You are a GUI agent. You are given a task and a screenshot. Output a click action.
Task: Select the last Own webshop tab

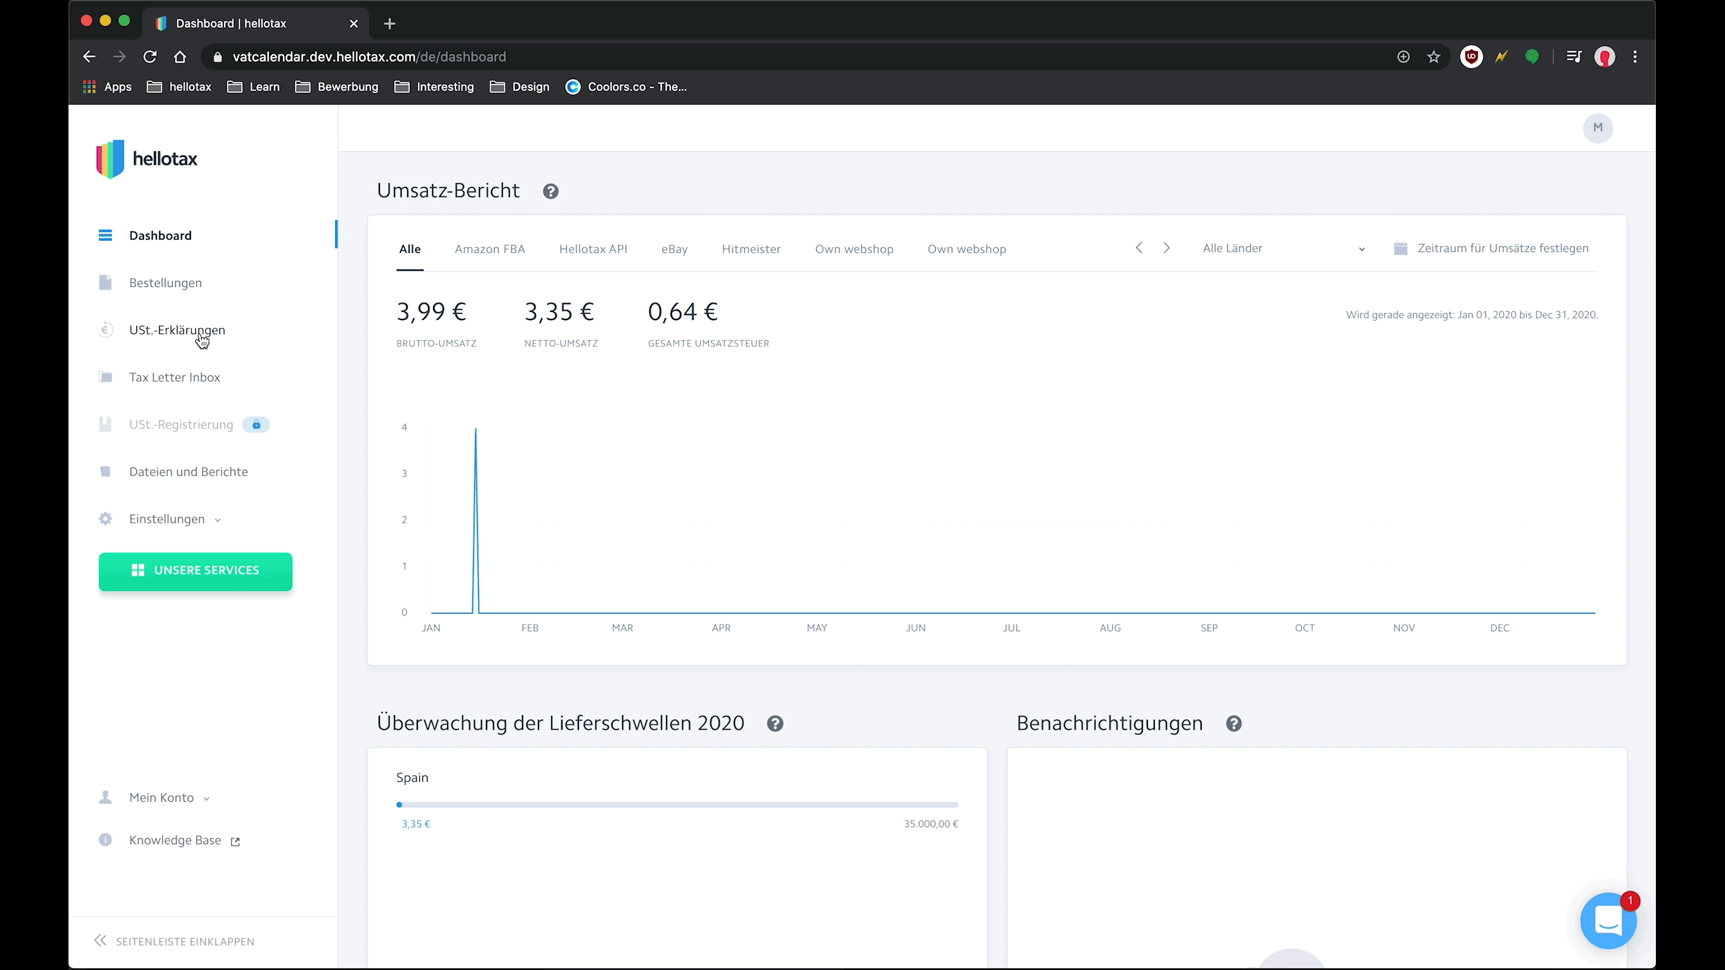pyautogui.click(x=967, y=249)
